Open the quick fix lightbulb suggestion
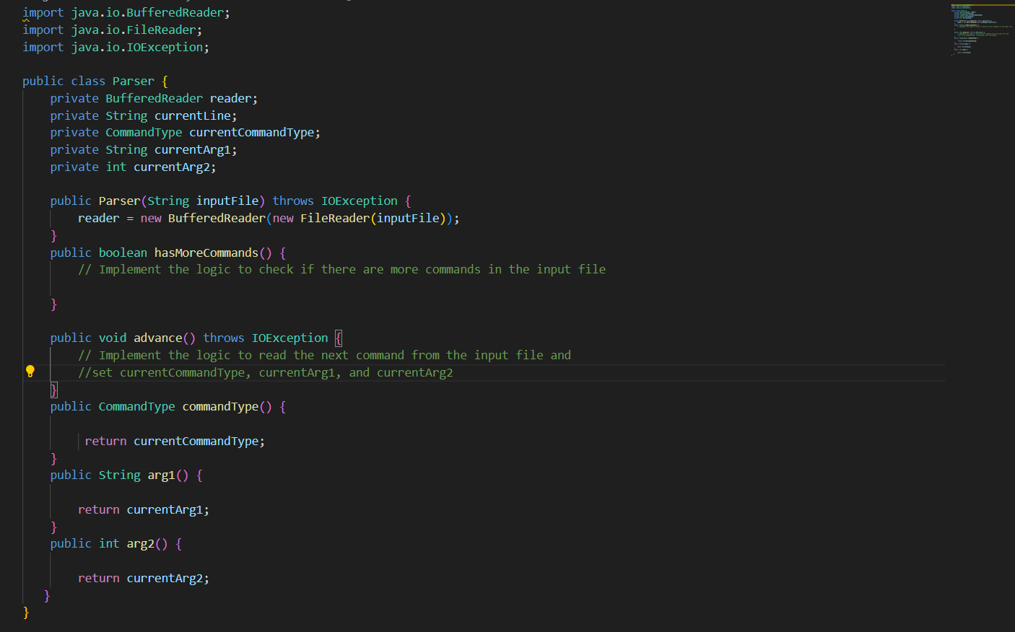Viewport: 1015px width, 632px height. tap(30, 371)
